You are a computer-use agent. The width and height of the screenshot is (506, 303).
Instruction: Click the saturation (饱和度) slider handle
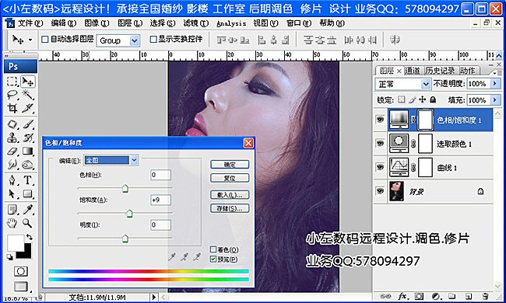pyautogui.click(x=129, y=213)
